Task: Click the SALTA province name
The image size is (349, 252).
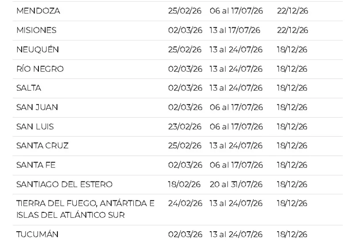Action: click(29, 88)
